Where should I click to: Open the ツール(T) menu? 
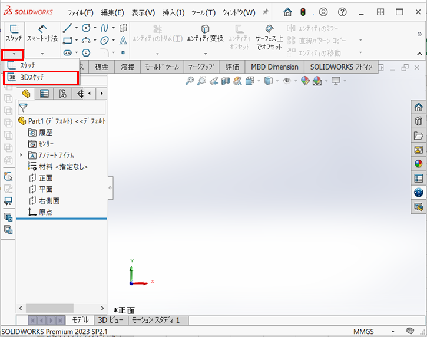click(x=203, y=12)
